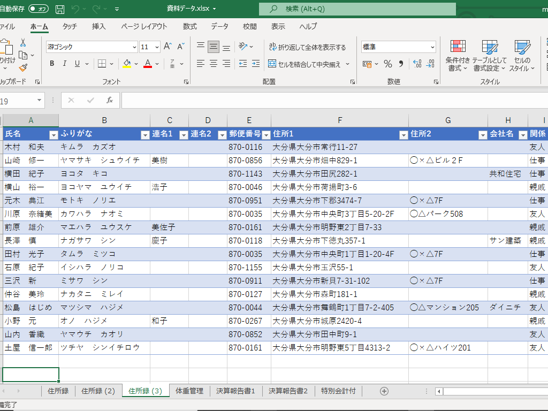Click the Increase Decimal icon
Viewport: 548px width, 411px height.
[x=417, y=64]
